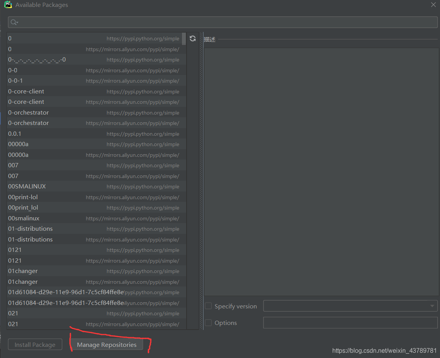The height and width of the screenshot is (358, 440).
Task: Open the version dropdown list
Action: (432, 306)
